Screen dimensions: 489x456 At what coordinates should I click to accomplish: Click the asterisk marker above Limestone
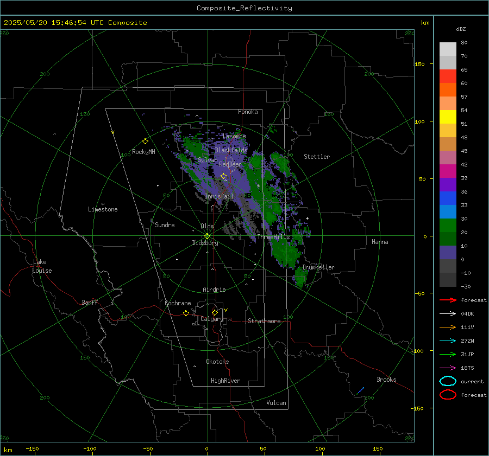[103, 204]
